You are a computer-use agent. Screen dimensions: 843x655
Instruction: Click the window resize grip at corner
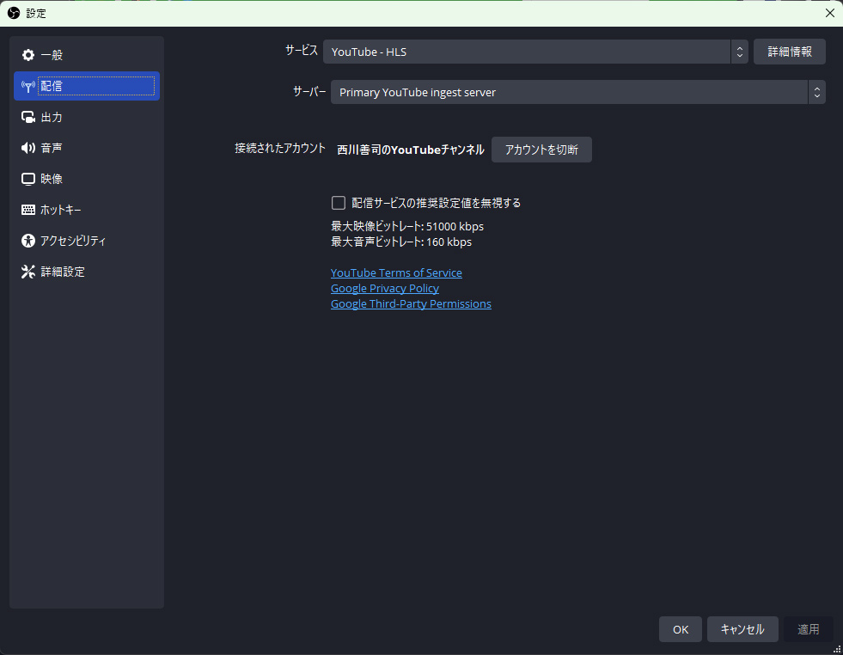pyautogui.click(x=837, y=649)
